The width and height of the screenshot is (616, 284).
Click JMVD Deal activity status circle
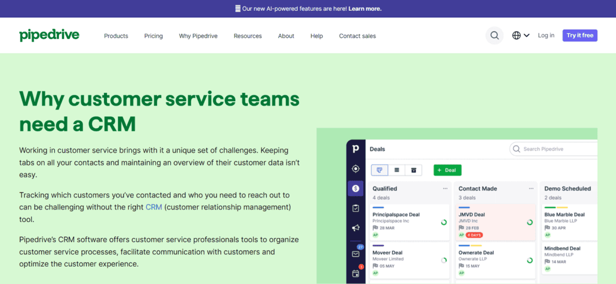(529, 223)
